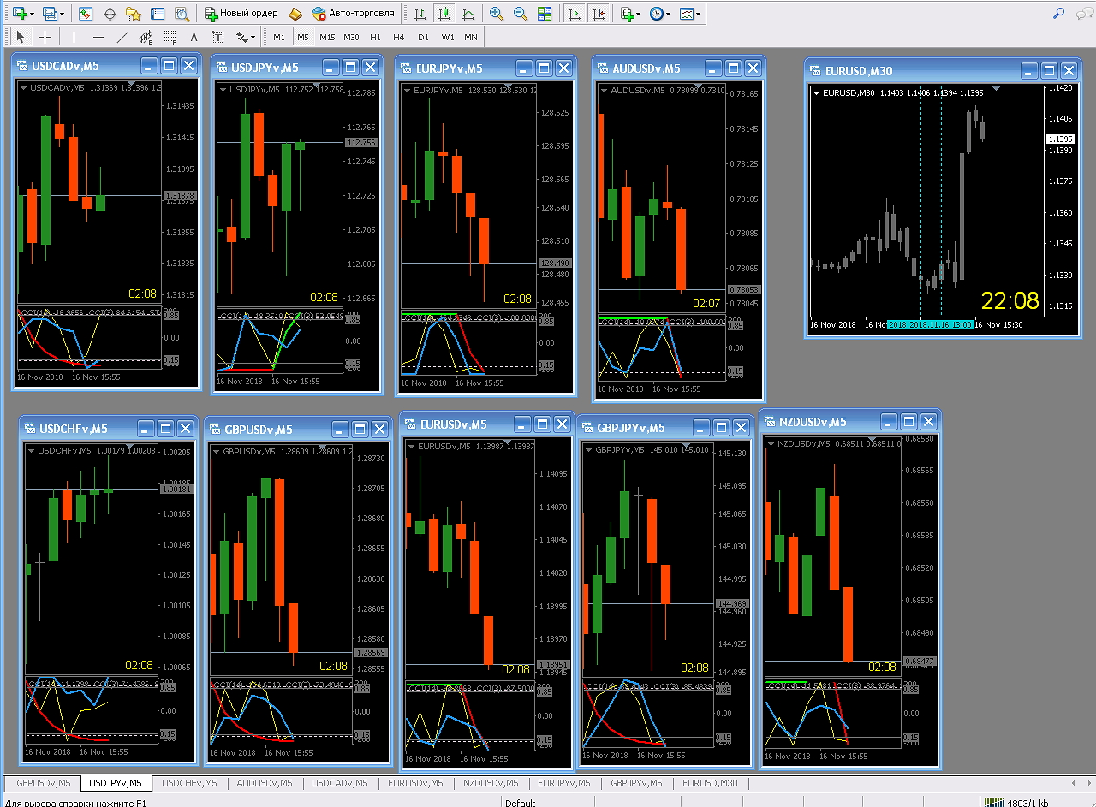The image size is (1096, 807).
Task: Zoom in on the chart
Action: pos(497,14)
